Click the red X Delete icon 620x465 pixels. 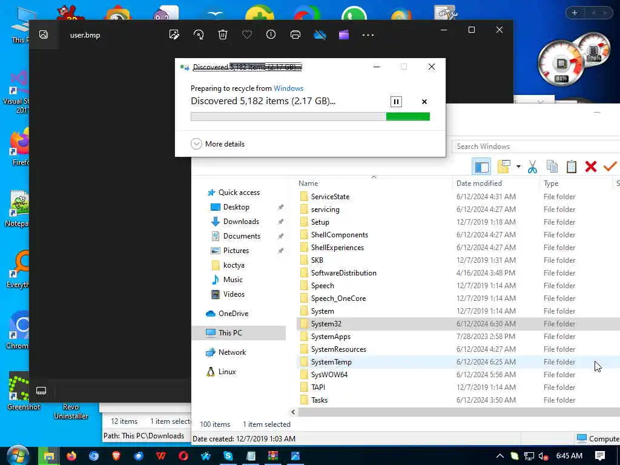(x=591, y=167)
